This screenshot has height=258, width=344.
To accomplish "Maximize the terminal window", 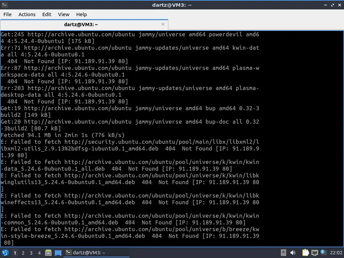I will tap(333, 5).
